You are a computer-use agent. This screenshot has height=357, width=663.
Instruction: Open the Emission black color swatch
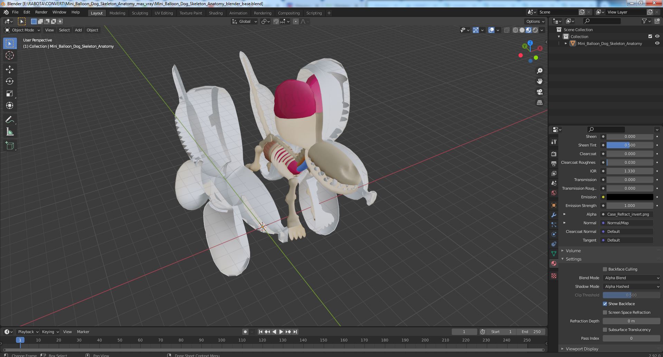click(x=630, y=197)
